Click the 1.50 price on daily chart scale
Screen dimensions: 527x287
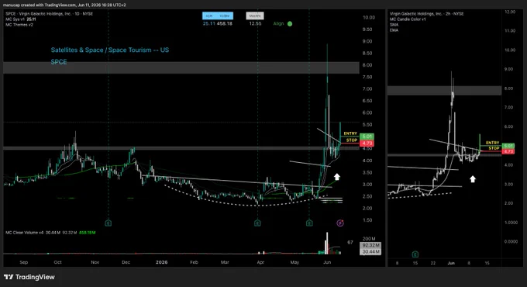(367, 220)
